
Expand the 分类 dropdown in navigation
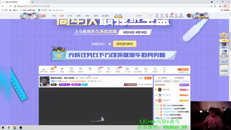coord(70,16)
